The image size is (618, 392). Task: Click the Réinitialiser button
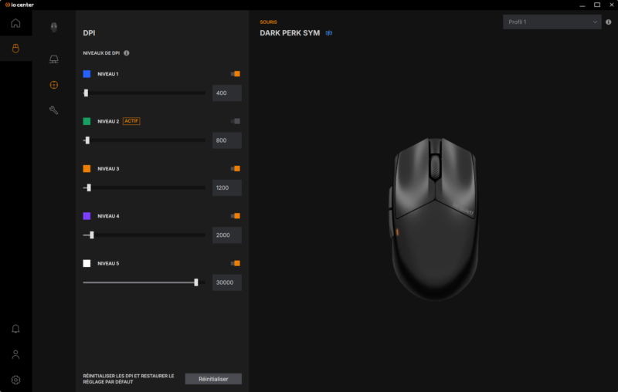tap(213, 379)
